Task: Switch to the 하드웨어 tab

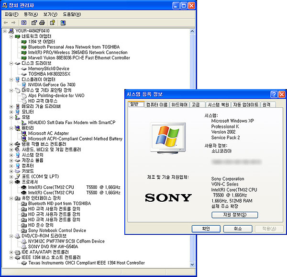Action: tap(179, 104)
